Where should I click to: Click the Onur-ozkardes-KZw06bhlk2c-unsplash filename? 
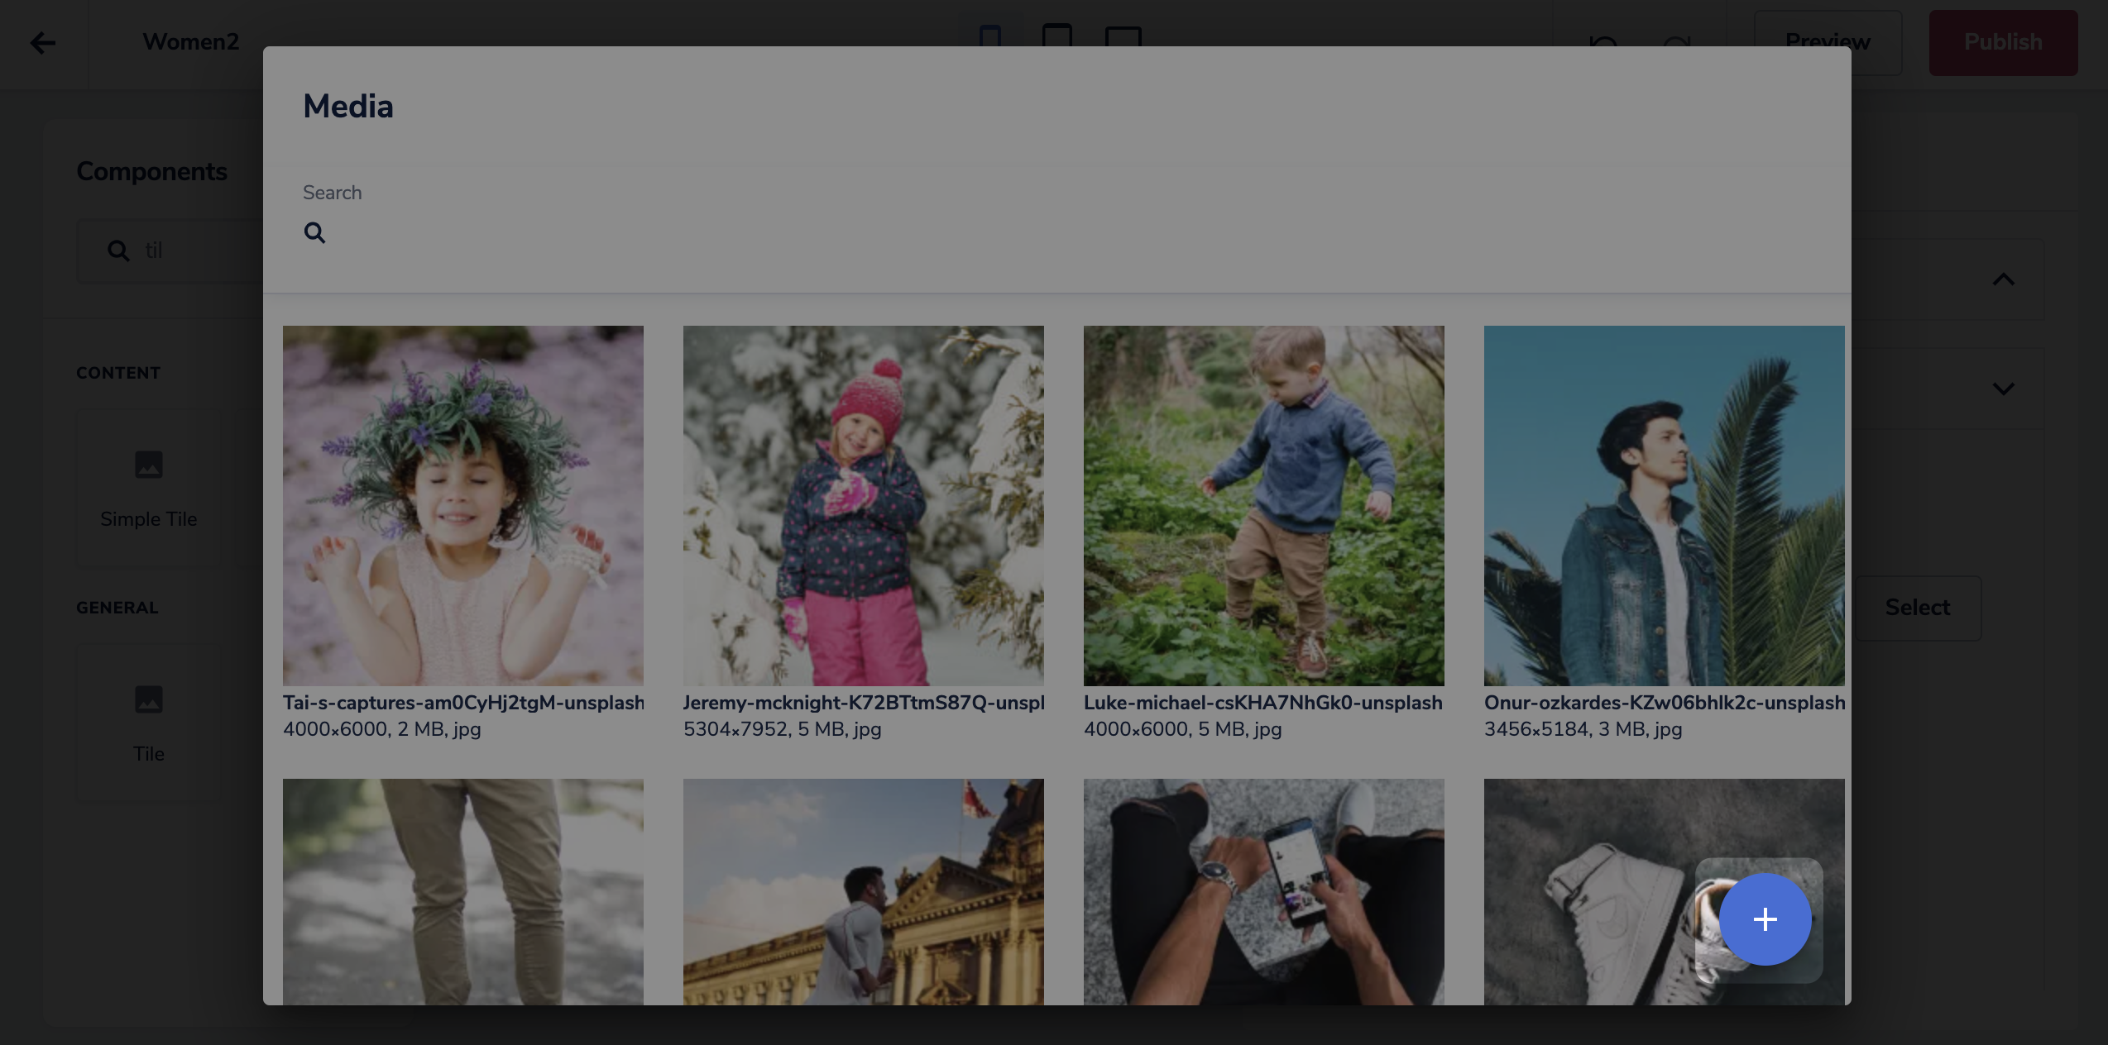[1665, 703]
